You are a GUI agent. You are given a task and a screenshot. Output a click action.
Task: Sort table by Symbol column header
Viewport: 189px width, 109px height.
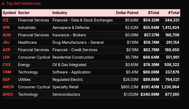(9, 13)
